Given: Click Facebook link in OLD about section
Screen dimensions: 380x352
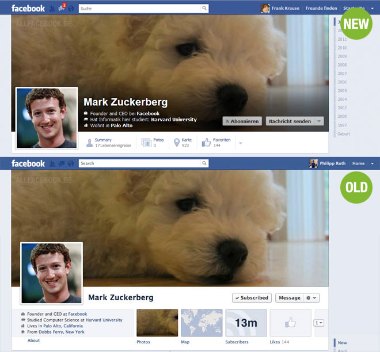Looking at the screenshot, I should coord(78,314).
